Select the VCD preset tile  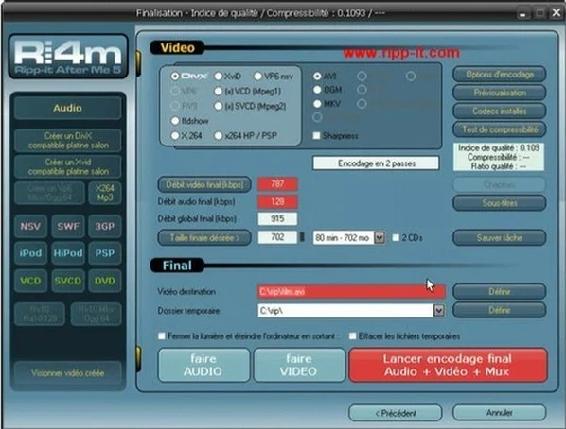pyautogui.click(x=30, y=281)
